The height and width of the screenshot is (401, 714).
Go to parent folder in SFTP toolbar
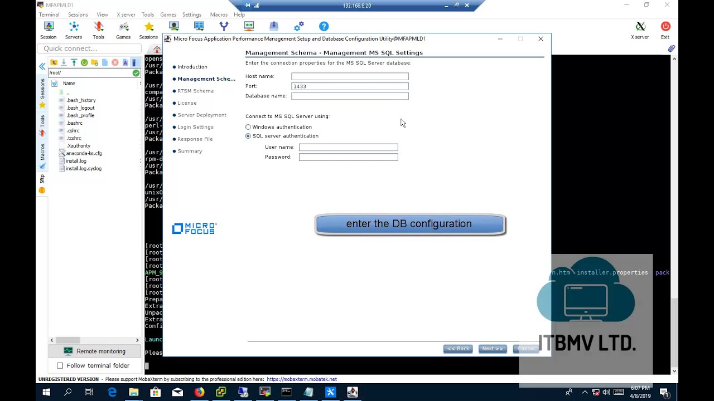tap(54, 62)
